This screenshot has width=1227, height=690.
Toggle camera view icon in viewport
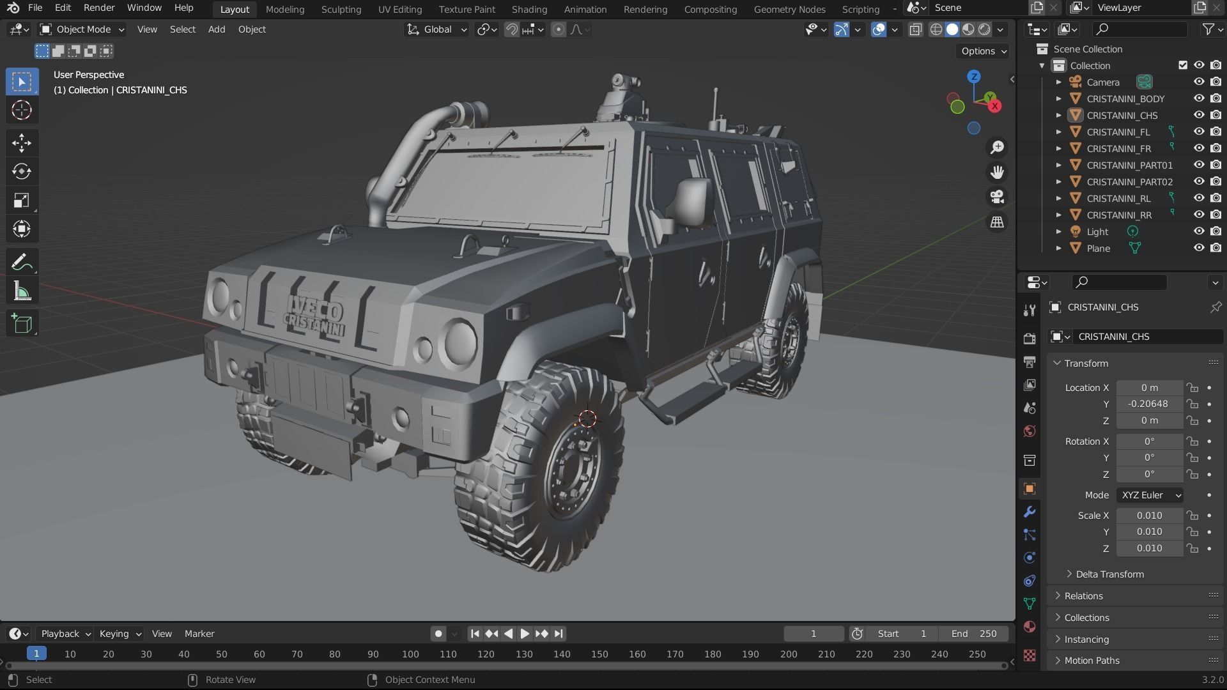[x=997, y=197]
